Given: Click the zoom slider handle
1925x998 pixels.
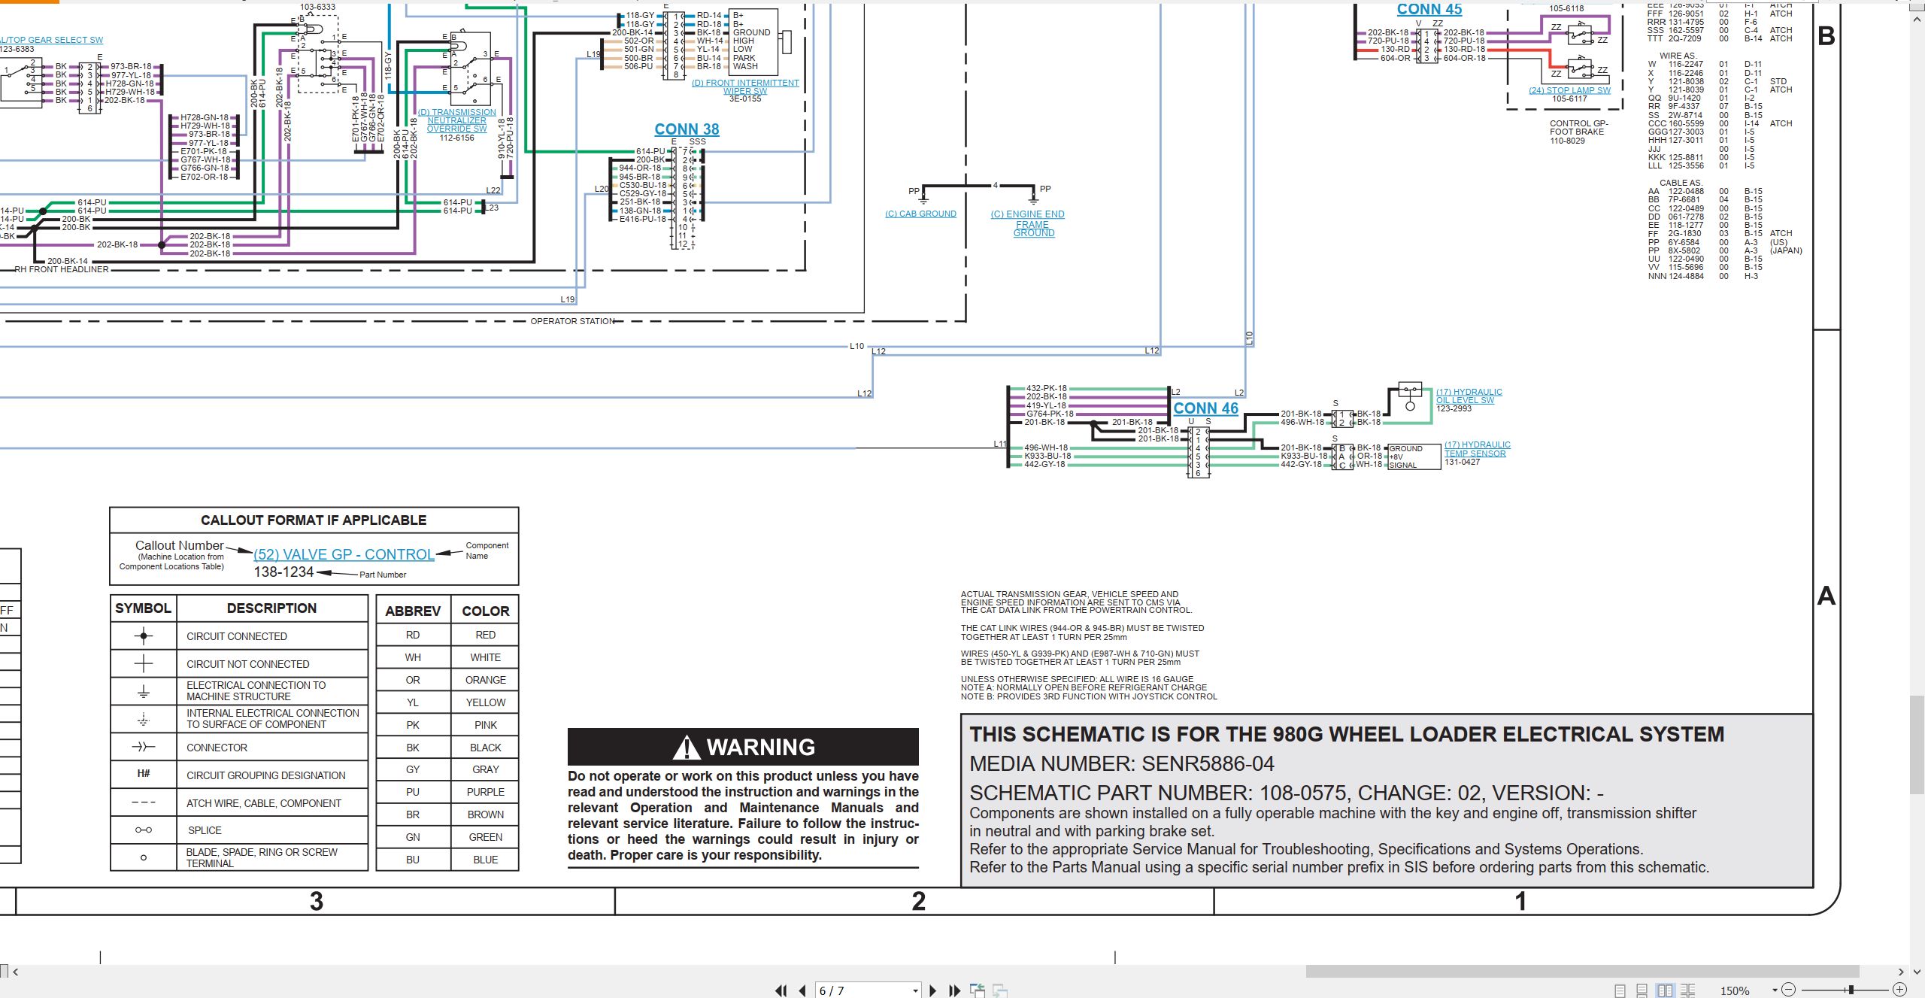Looking at the screenshot, I should [1851, 990].
